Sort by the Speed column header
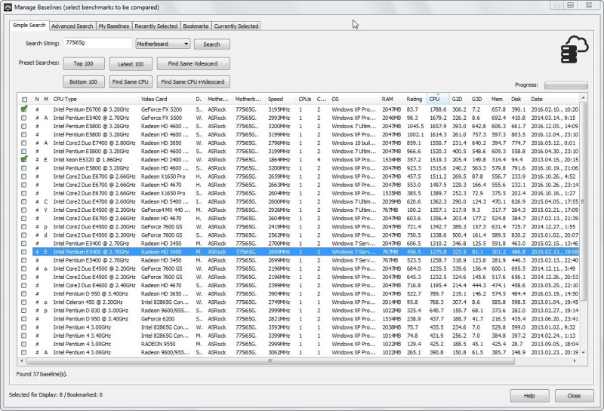The height and width of the screenshot is (411, 604). coord(281,99)
